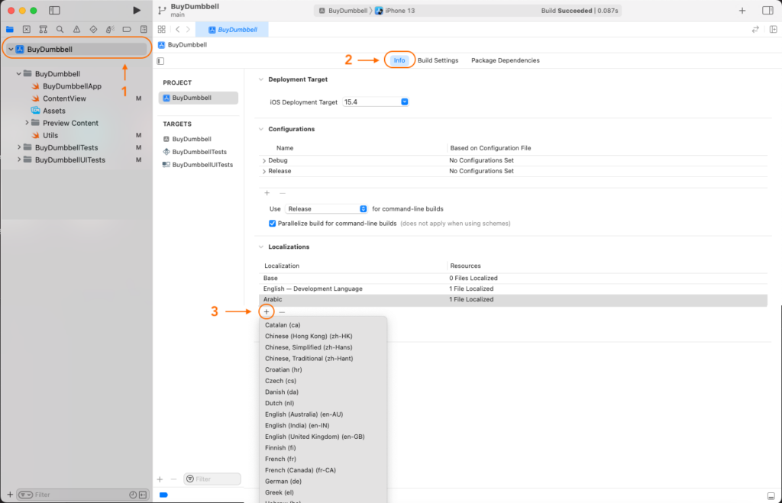Go back with left chevron
Screen dimensions: 782x503
(177, 30)
